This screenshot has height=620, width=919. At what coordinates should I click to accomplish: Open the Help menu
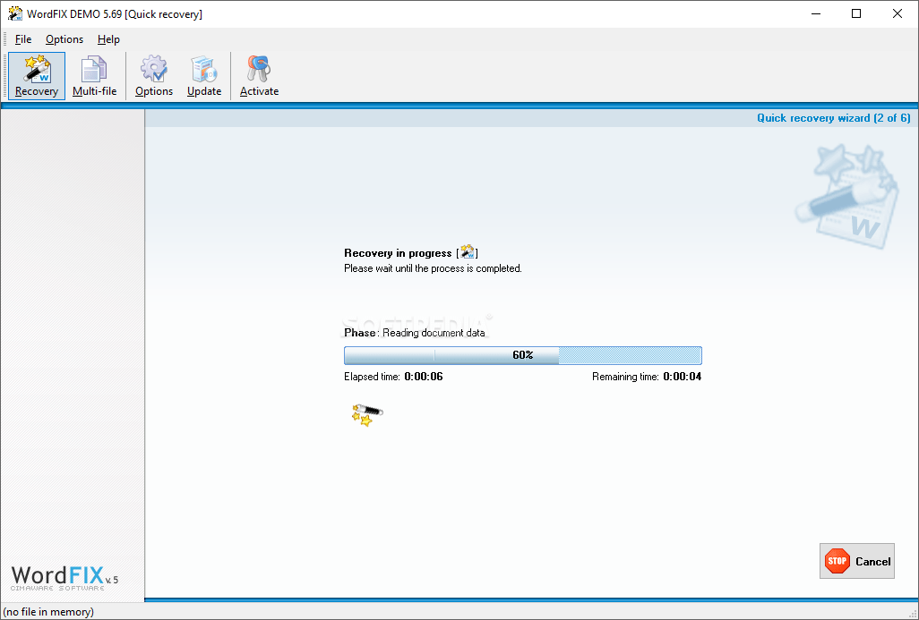pos(108,39)
